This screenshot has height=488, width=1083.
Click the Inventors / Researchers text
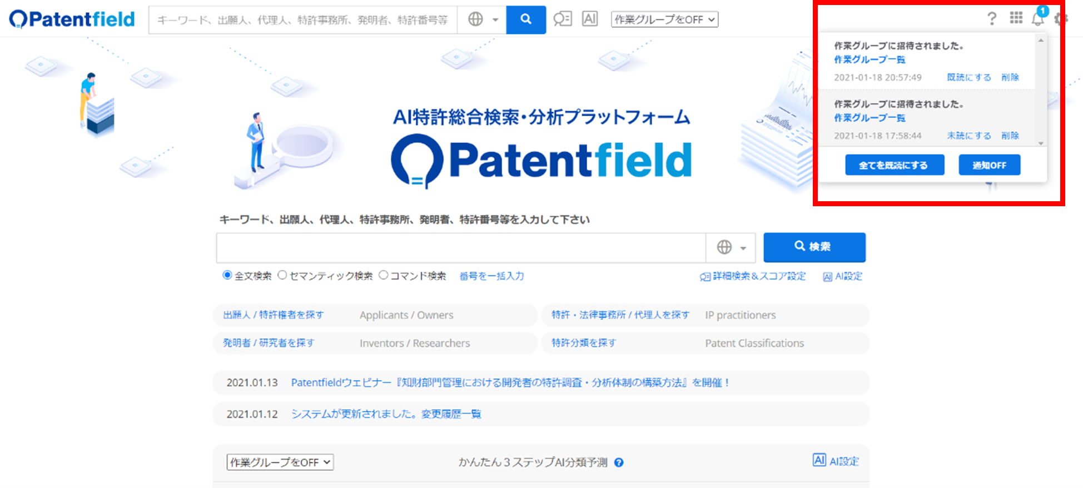pos(415,343)
